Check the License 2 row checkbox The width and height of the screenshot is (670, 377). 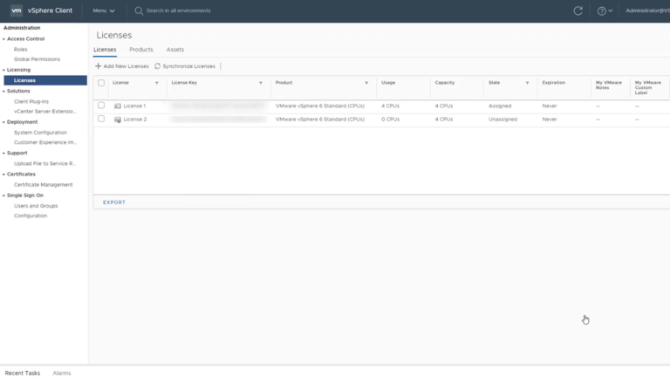point(101,119)
